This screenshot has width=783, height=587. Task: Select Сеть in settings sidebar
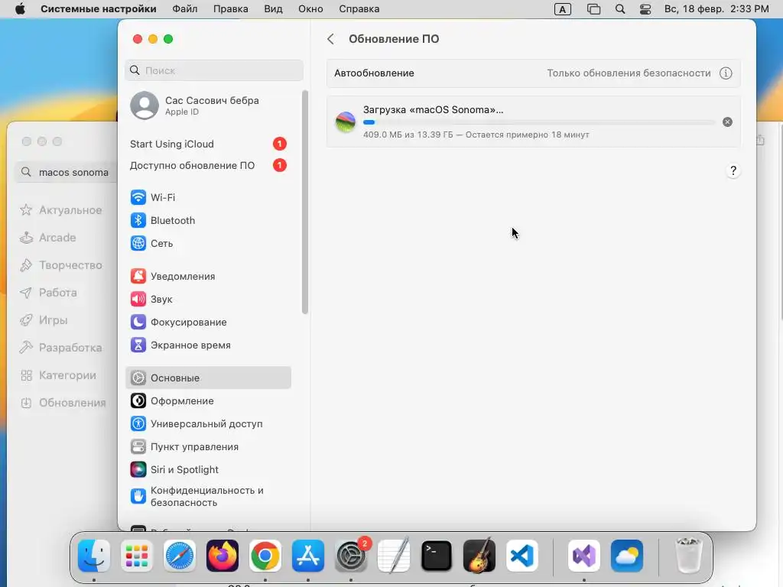click(x=208, y=243)
